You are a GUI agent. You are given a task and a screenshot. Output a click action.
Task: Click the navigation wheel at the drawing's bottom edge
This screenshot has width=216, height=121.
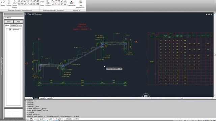point(146,95)
